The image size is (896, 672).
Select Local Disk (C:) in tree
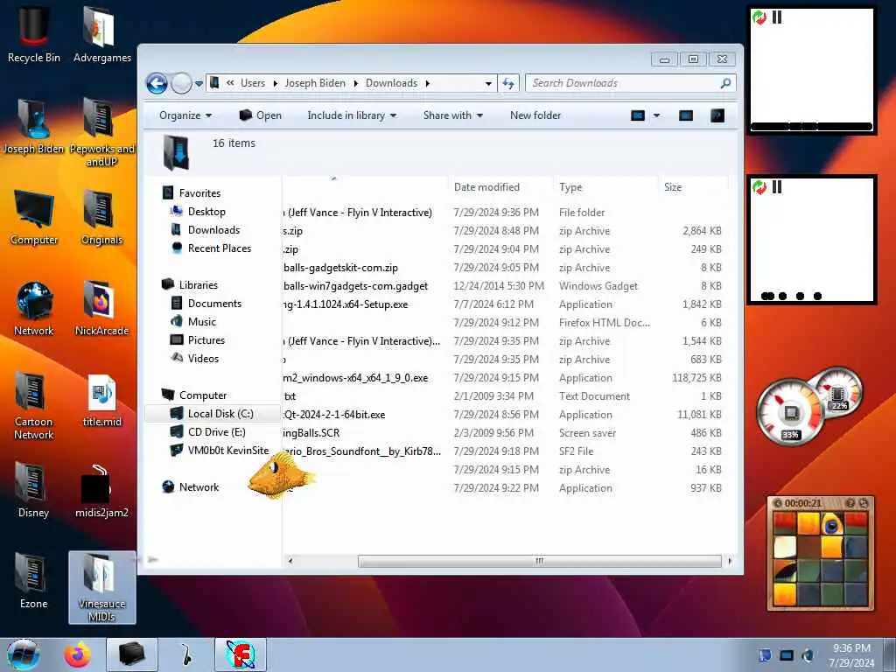213,414
